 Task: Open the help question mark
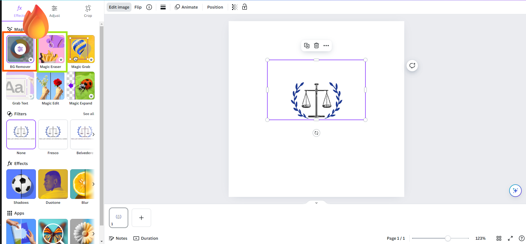(x=522, y=238)
